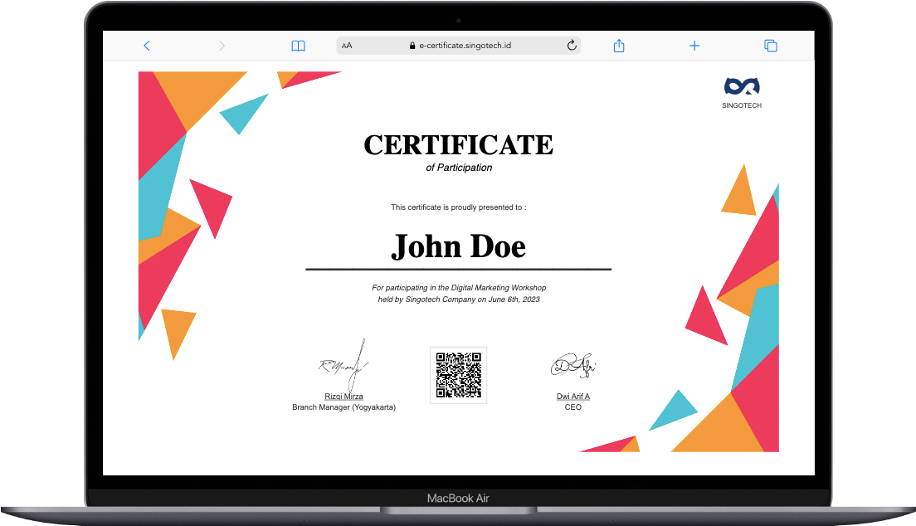This screenshot has height=526, width=916.
Task: Open the aA text size menu
Action: (x=347, y=46)
